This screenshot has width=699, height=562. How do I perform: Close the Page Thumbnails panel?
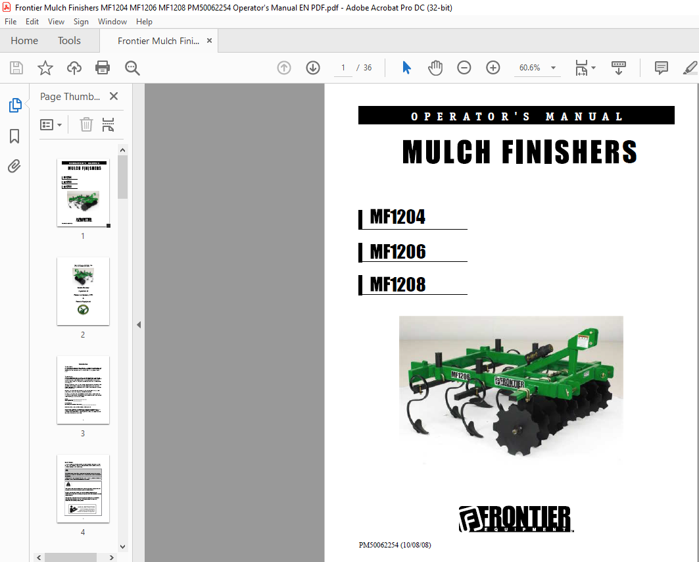point(114,96)
